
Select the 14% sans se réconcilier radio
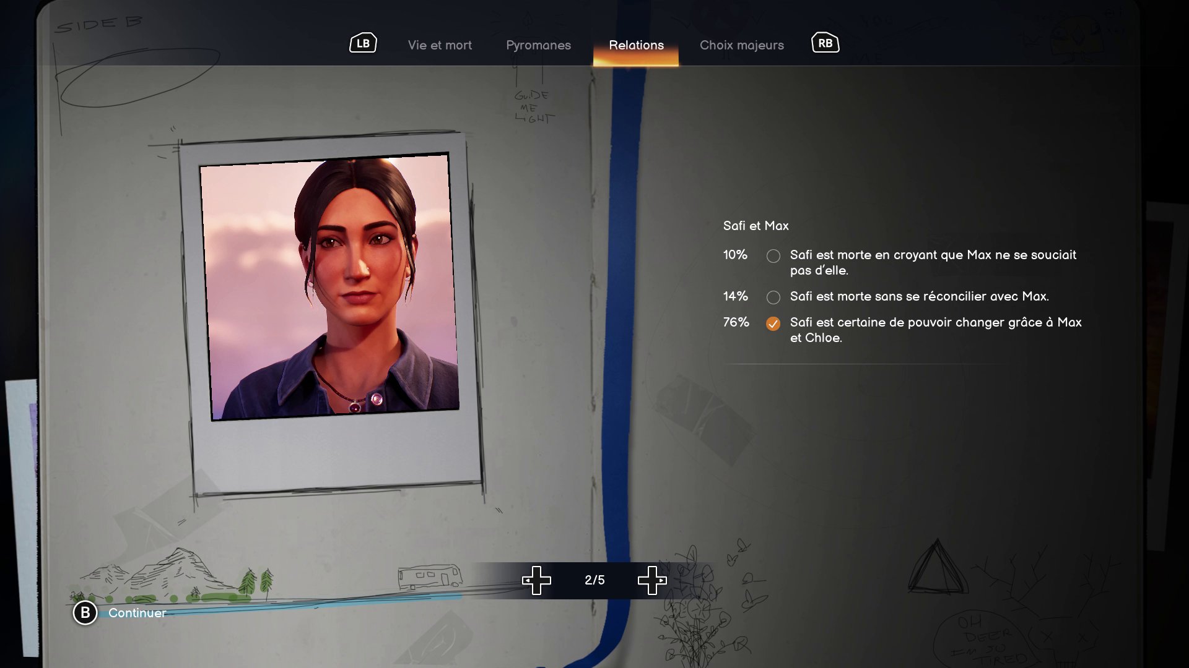(773, 298)
